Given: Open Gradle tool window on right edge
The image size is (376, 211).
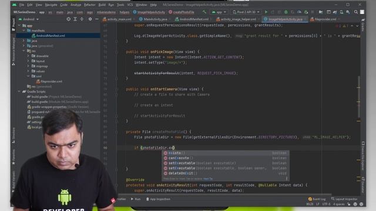Looking at the screenshot, I should click(x=363, y=25).
